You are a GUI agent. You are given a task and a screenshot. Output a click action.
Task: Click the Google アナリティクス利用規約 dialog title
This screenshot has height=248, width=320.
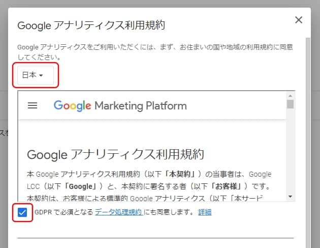click(91, 25)
